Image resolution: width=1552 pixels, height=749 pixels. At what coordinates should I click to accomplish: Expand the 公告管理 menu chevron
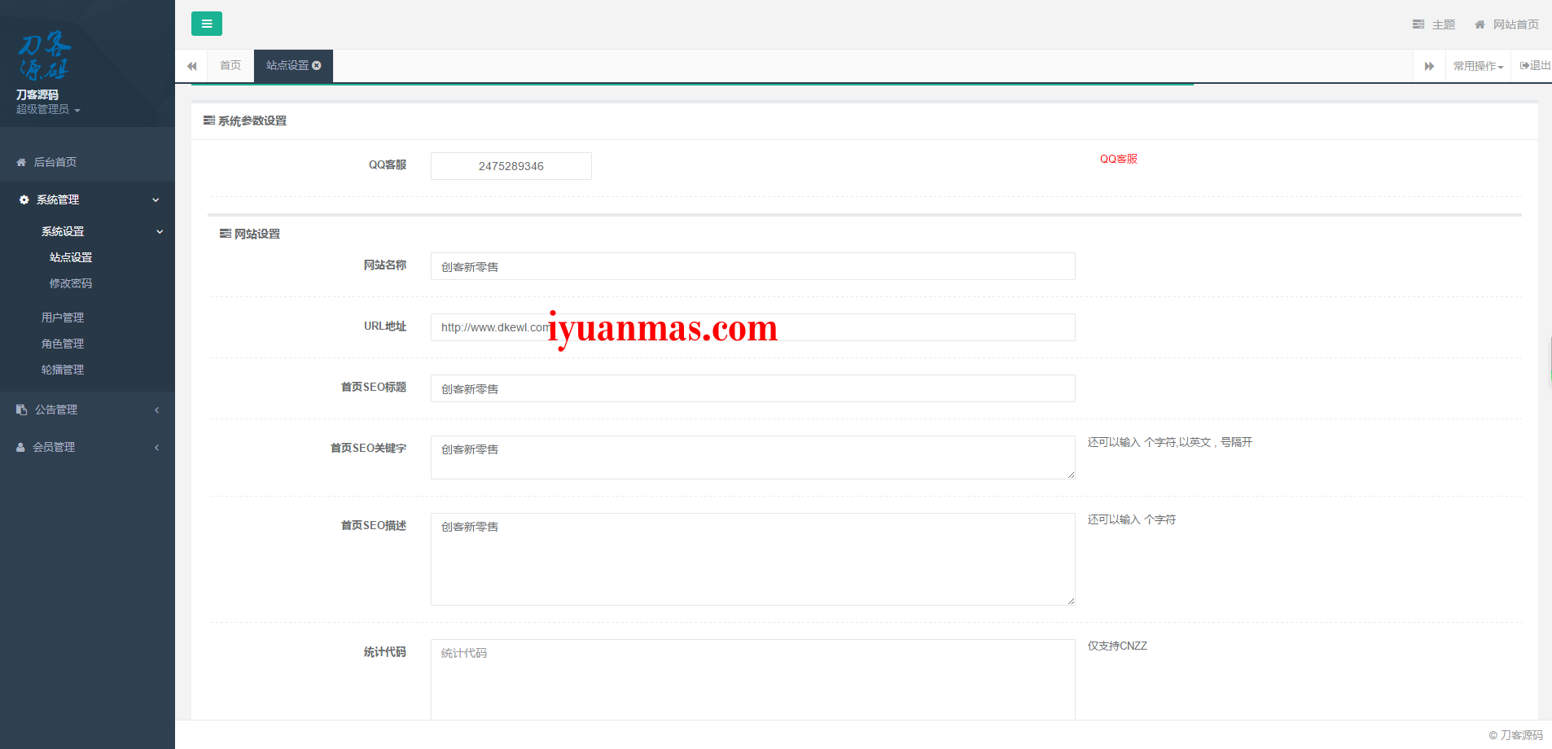pos(156,410)
